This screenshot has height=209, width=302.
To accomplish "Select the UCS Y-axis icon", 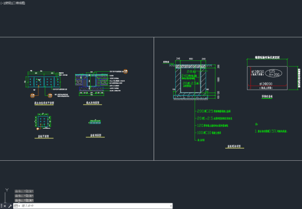I will pyautogui.click(x=7, y=190).
